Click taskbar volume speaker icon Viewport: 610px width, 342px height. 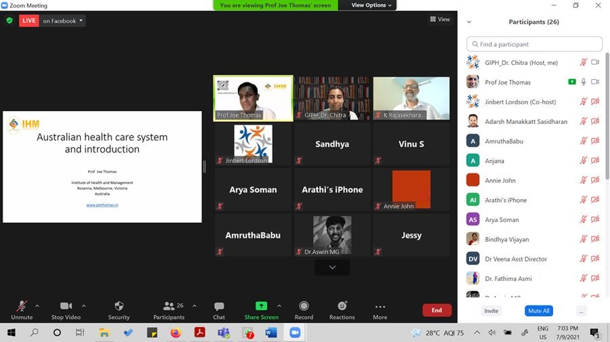click(x=492, y=333)
